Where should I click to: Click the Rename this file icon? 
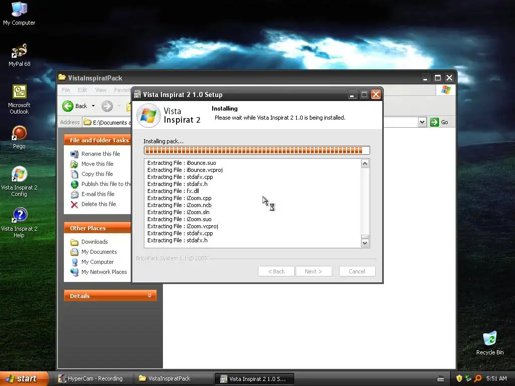[x=74, y=154]
